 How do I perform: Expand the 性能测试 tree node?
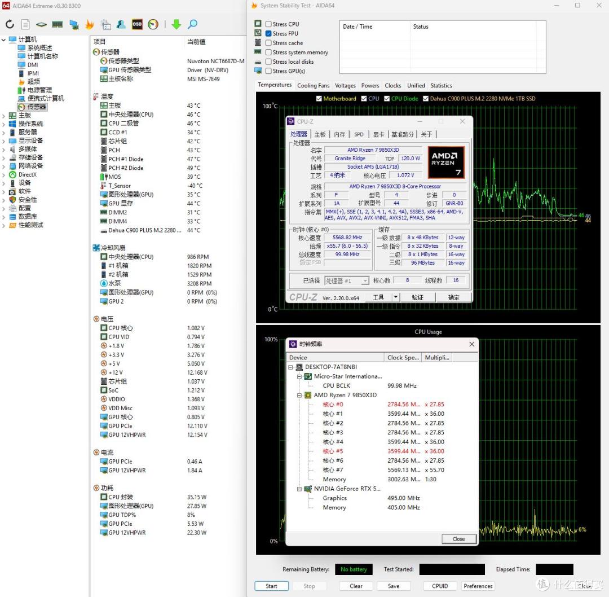coord(3,226)
